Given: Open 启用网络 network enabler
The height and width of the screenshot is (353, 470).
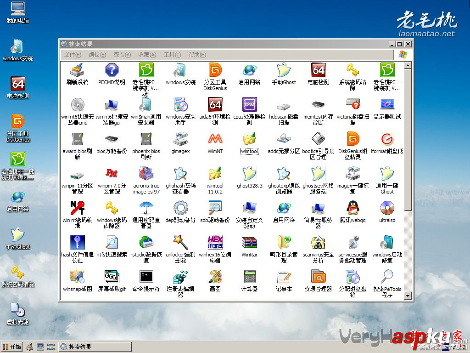Looking at the screenshot, I should [x=249, y=74].
